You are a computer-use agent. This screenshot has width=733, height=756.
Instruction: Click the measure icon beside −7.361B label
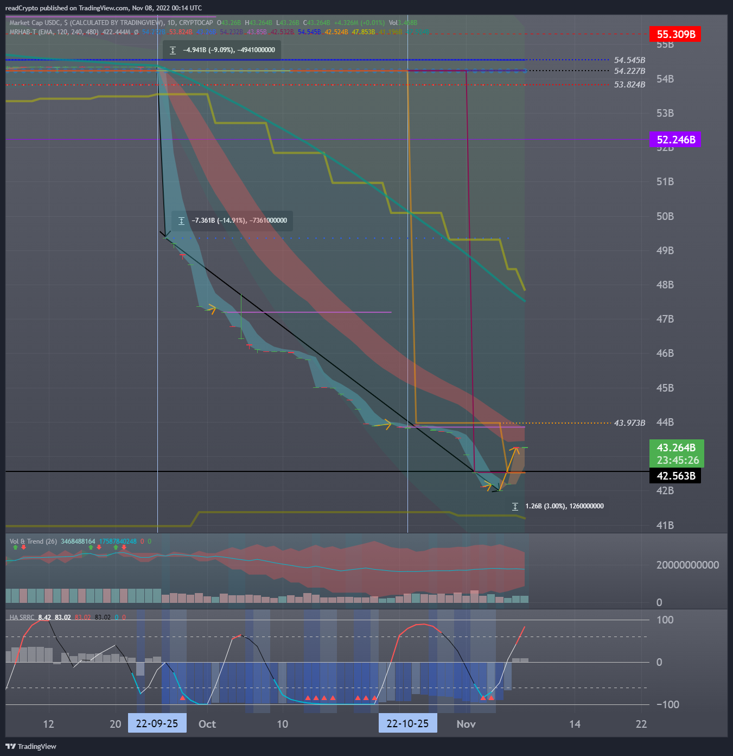click(181, 220)
